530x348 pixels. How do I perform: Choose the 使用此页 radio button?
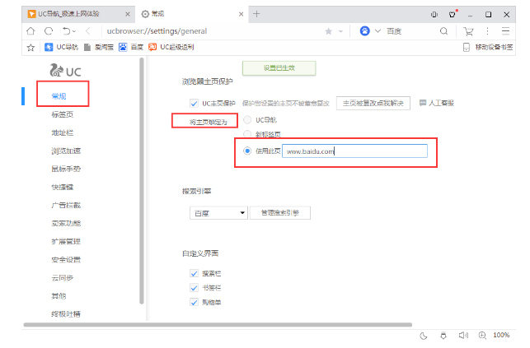tap(247, 151)
